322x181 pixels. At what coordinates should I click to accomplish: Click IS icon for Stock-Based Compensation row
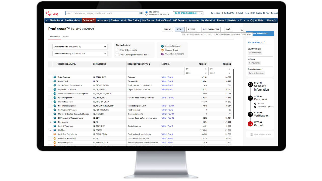pos(55,85)
